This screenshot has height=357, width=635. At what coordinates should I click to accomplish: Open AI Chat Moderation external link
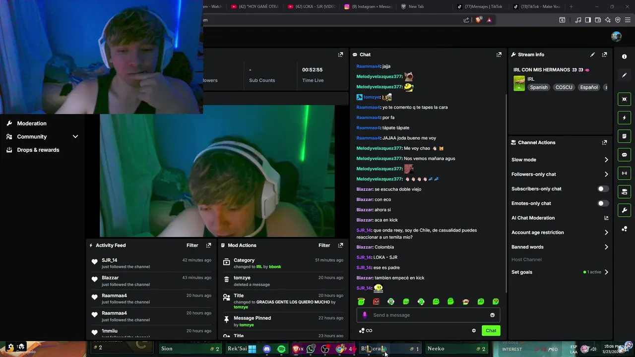pyautogui.click(x=606, y=218)
